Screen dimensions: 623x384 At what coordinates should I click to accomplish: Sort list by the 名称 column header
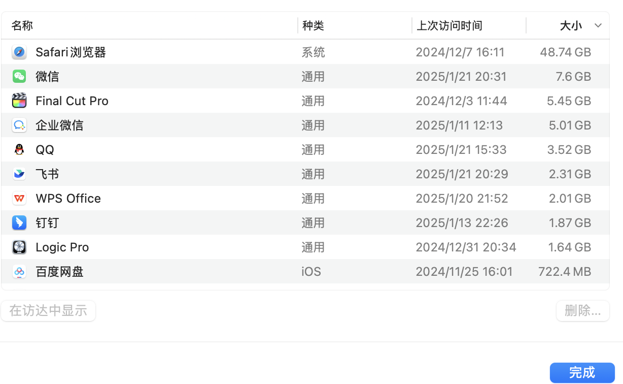(22, 26)
